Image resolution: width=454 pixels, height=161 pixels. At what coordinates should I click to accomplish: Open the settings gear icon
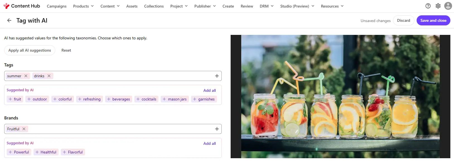(x=438, y=6)
